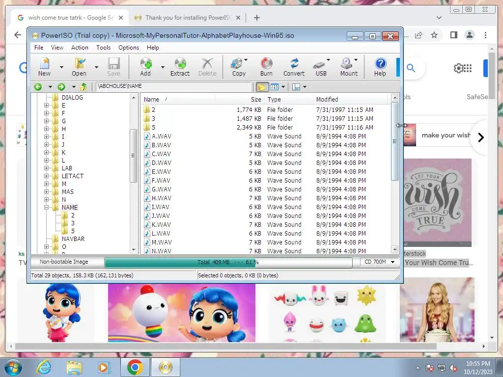Open the Tools menu

tap(103, 48)
